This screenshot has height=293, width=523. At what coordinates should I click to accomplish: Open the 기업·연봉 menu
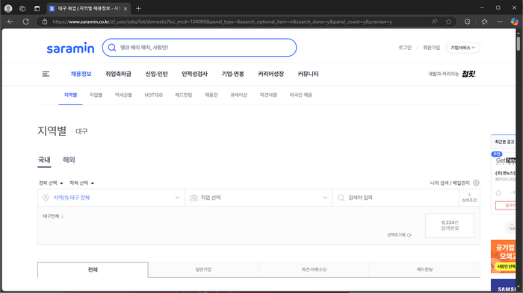[233, 74]
